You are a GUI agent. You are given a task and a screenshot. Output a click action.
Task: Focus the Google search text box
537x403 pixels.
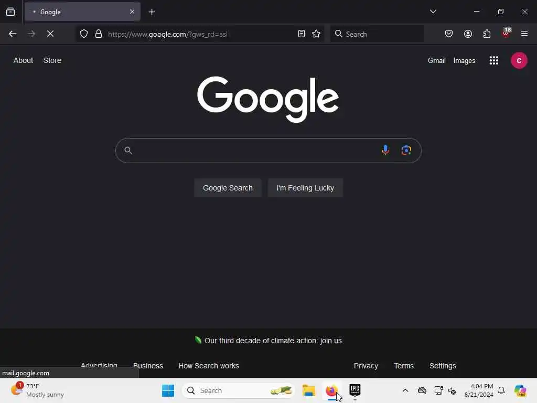click(268, 151)
